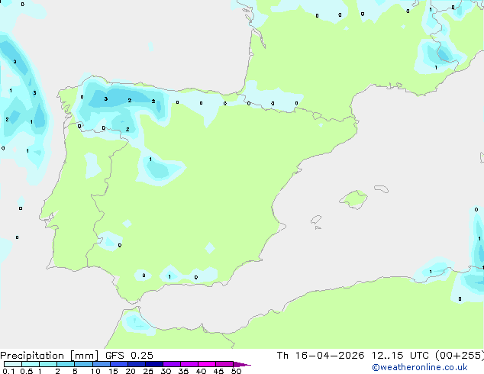Select the "Th 16-04-2026" date text

point(321,356)
